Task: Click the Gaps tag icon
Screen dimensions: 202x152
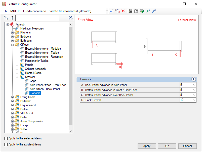Action: tap(26, 81)
